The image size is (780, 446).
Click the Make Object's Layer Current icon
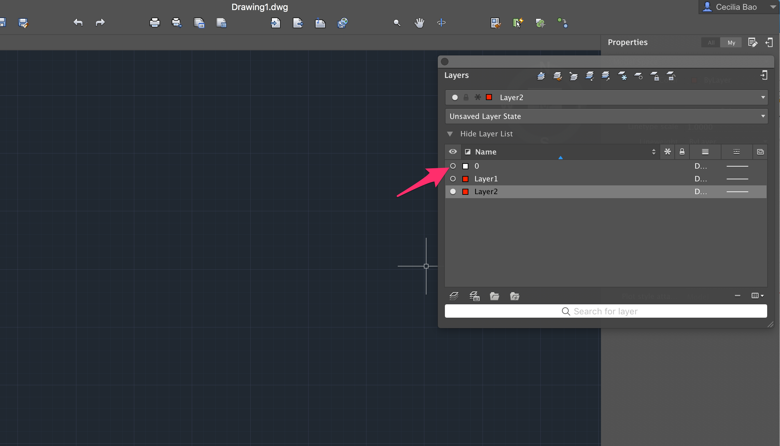[541, 76]
